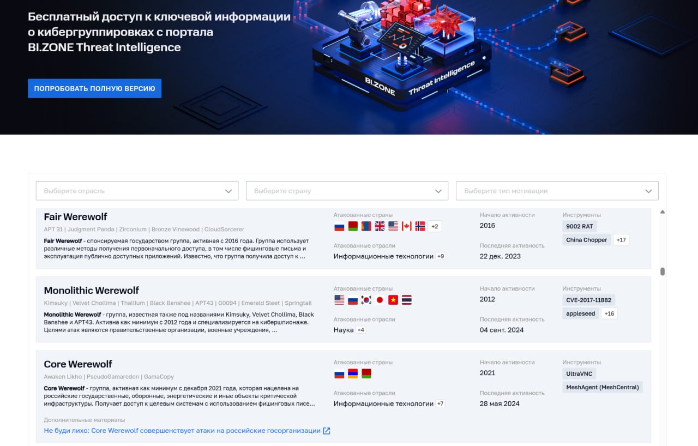Click the Thailand flag in Monolithic Werewolf card
The width and height of the screenshot is (698, 446).
pyautogui.click(x=406, y=300)
